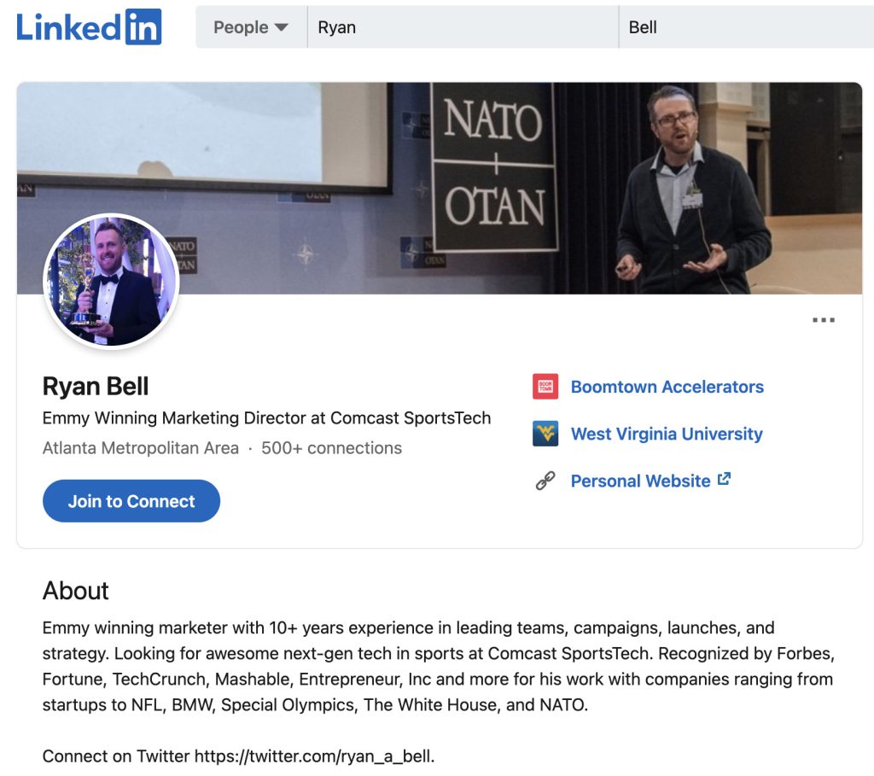Click the Join to Connect button
874x776 pixels.
pos(131,500)
